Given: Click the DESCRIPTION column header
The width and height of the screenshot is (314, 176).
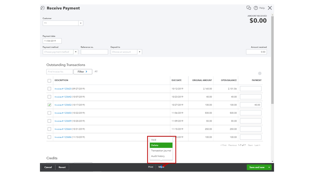Looking at the screenshot, I should [61, 80].
